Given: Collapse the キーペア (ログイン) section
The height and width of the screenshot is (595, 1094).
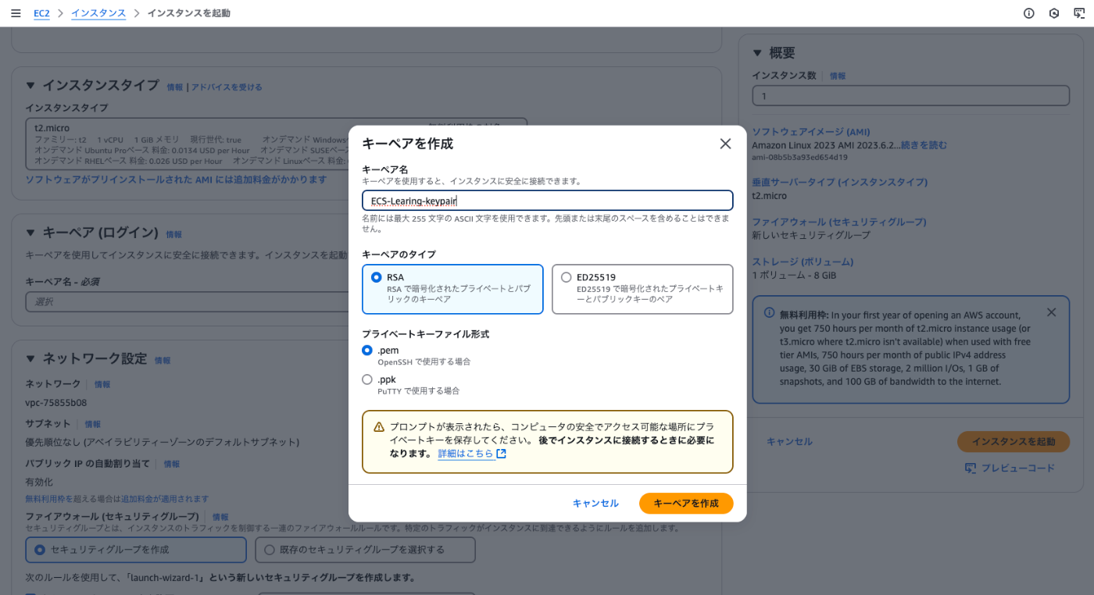Looking at the screenshot, I should (31, 233).
